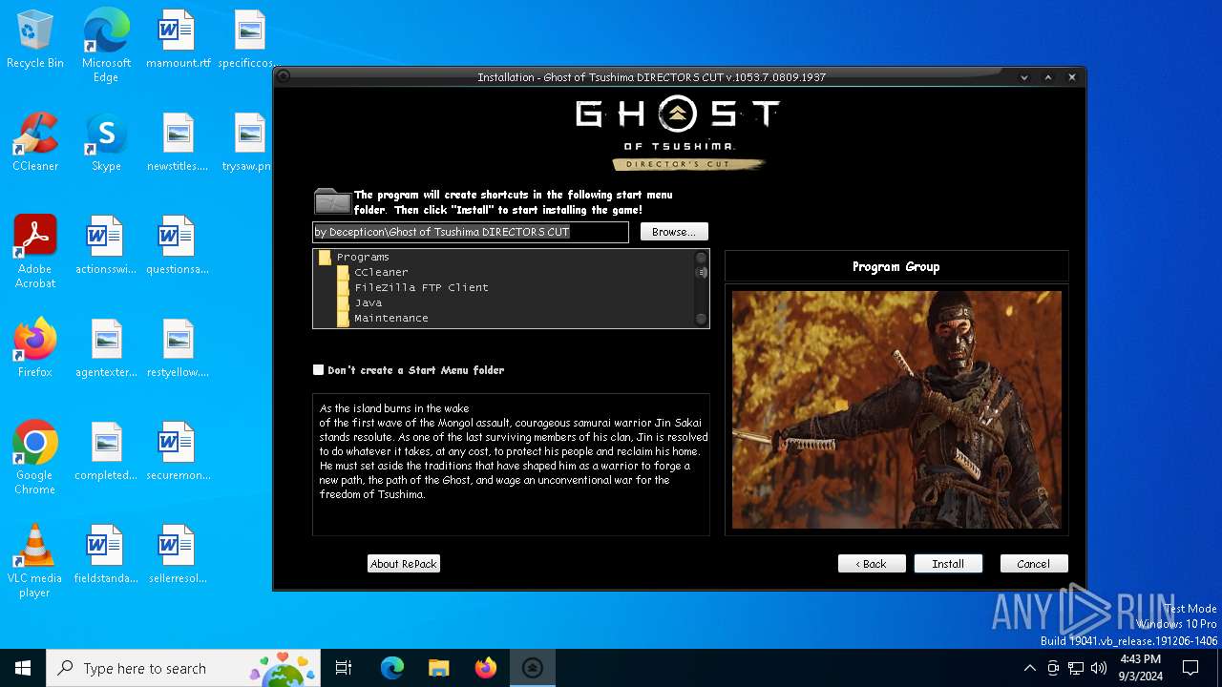Enable Don't create a Start Menu folder
This screenshot has width=1222, height=687.
click(x=319, y=370)
